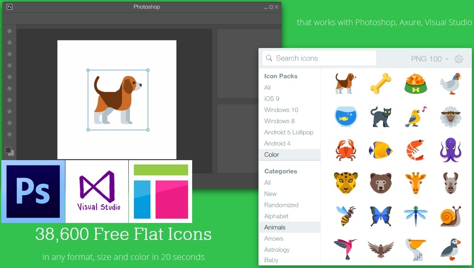Viewport: 474px width, 268px height.
Task: Open settings via the gear icon
Action: pos(459,59)
